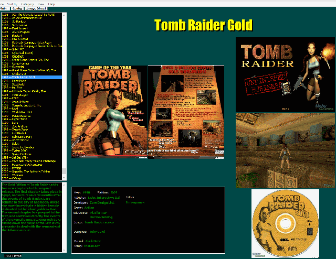
Task: Open the Unfinished Business title screen image
Action: click(285, 74)
